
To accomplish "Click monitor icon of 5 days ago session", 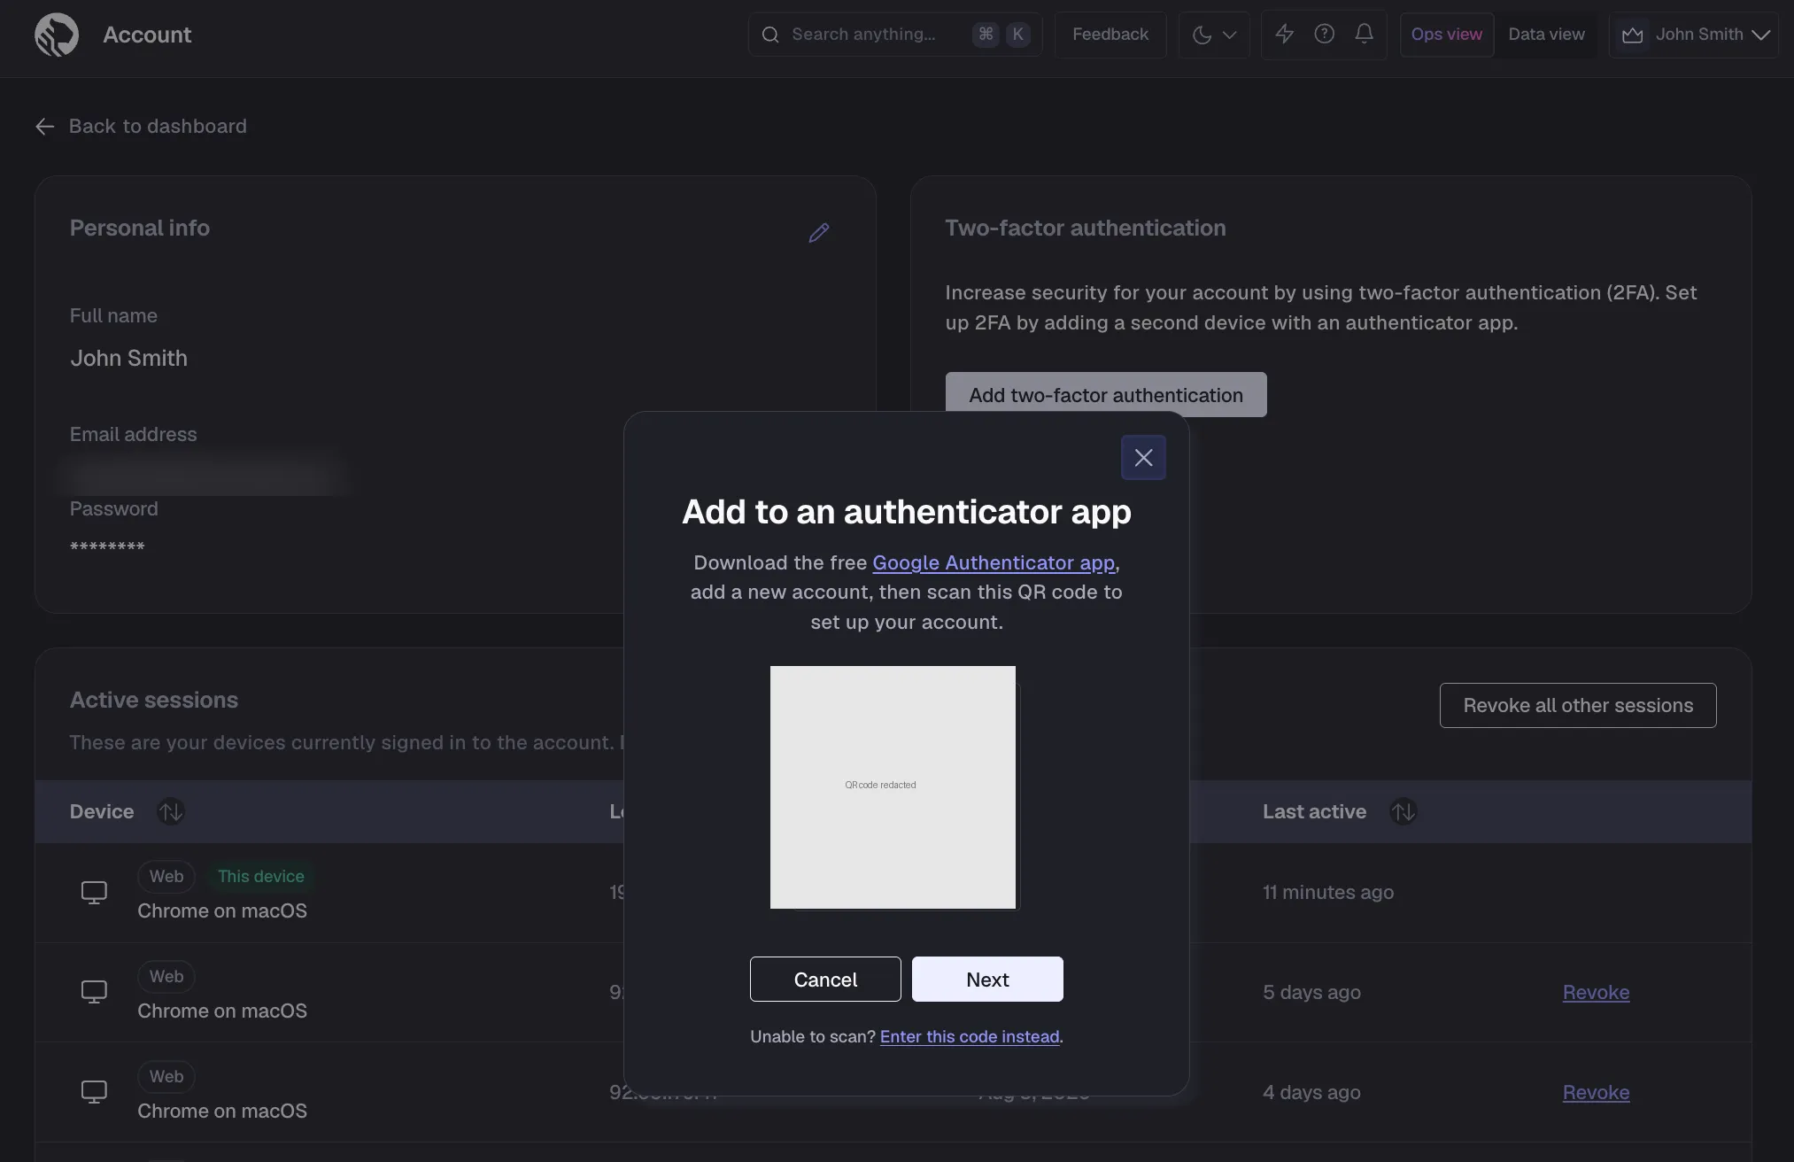I will (x=94, y=991).
